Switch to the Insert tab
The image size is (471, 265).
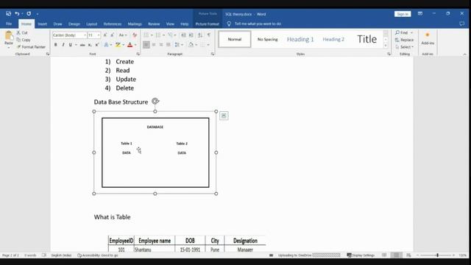pos(43,24)
